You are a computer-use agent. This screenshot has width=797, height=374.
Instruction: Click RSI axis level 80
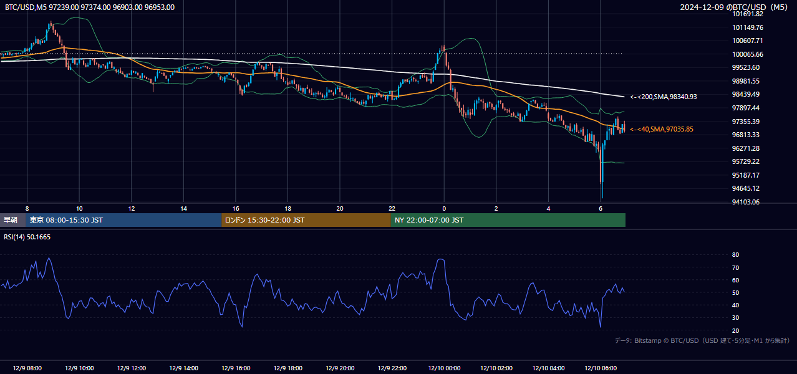pyautogui.click(x=736, y=255)
